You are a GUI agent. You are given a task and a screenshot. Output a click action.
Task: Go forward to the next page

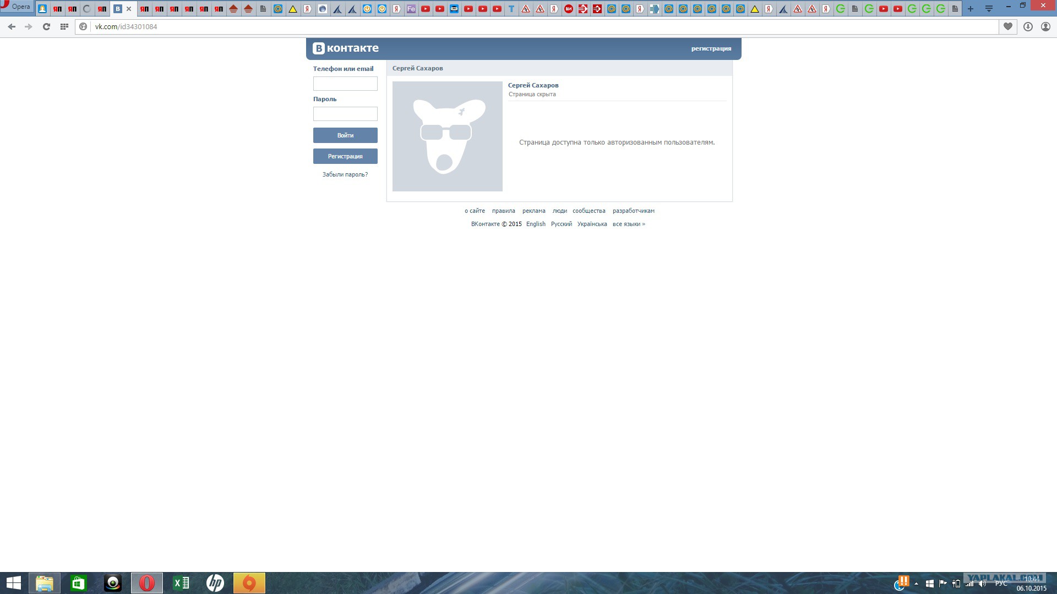pyautogui.click(x=29, y=26)
